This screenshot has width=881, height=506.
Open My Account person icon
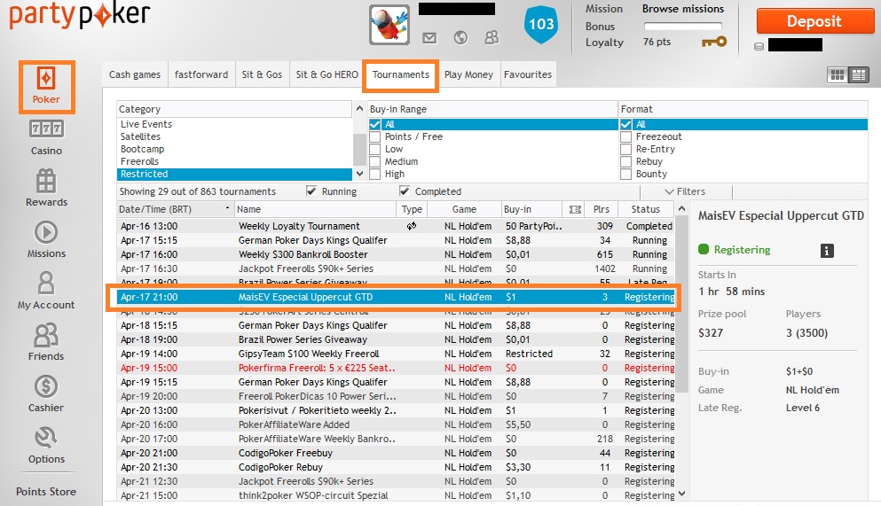coord(46,284)
